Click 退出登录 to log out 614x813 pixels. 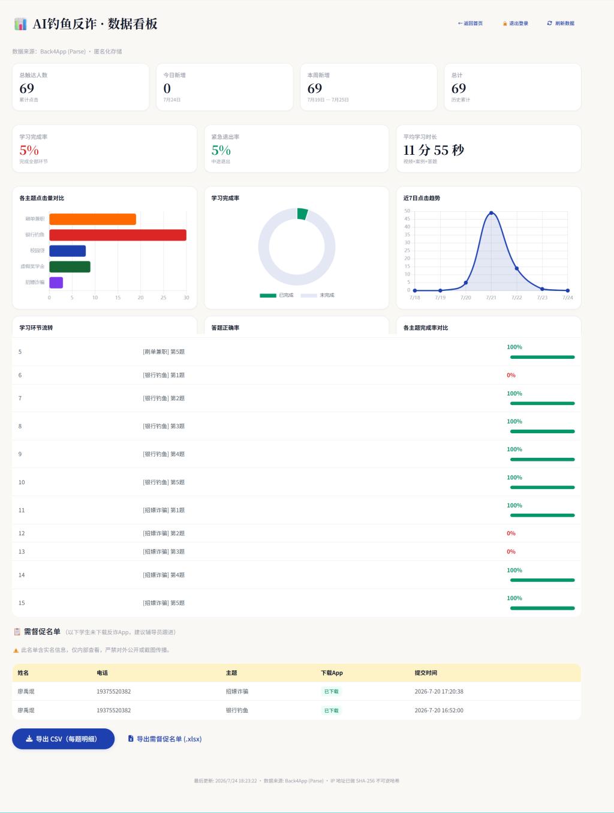click(x=516, y=23)
